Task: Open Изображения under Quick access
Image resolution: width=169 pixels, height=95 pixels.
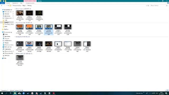Action: pyautogui.click(x=8, y=18)
